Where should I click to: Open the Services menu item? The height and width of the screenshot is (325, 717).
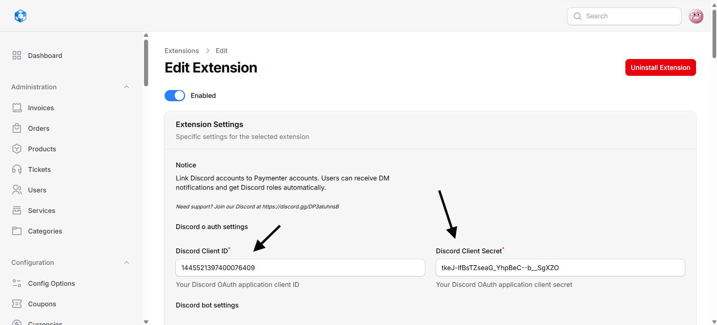42,211
